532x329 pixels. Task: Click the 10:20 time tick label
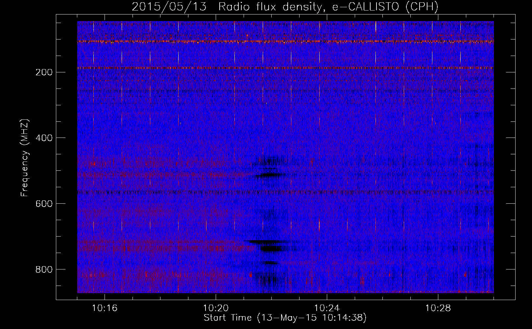pyautogui.click(x=216, y=308)
